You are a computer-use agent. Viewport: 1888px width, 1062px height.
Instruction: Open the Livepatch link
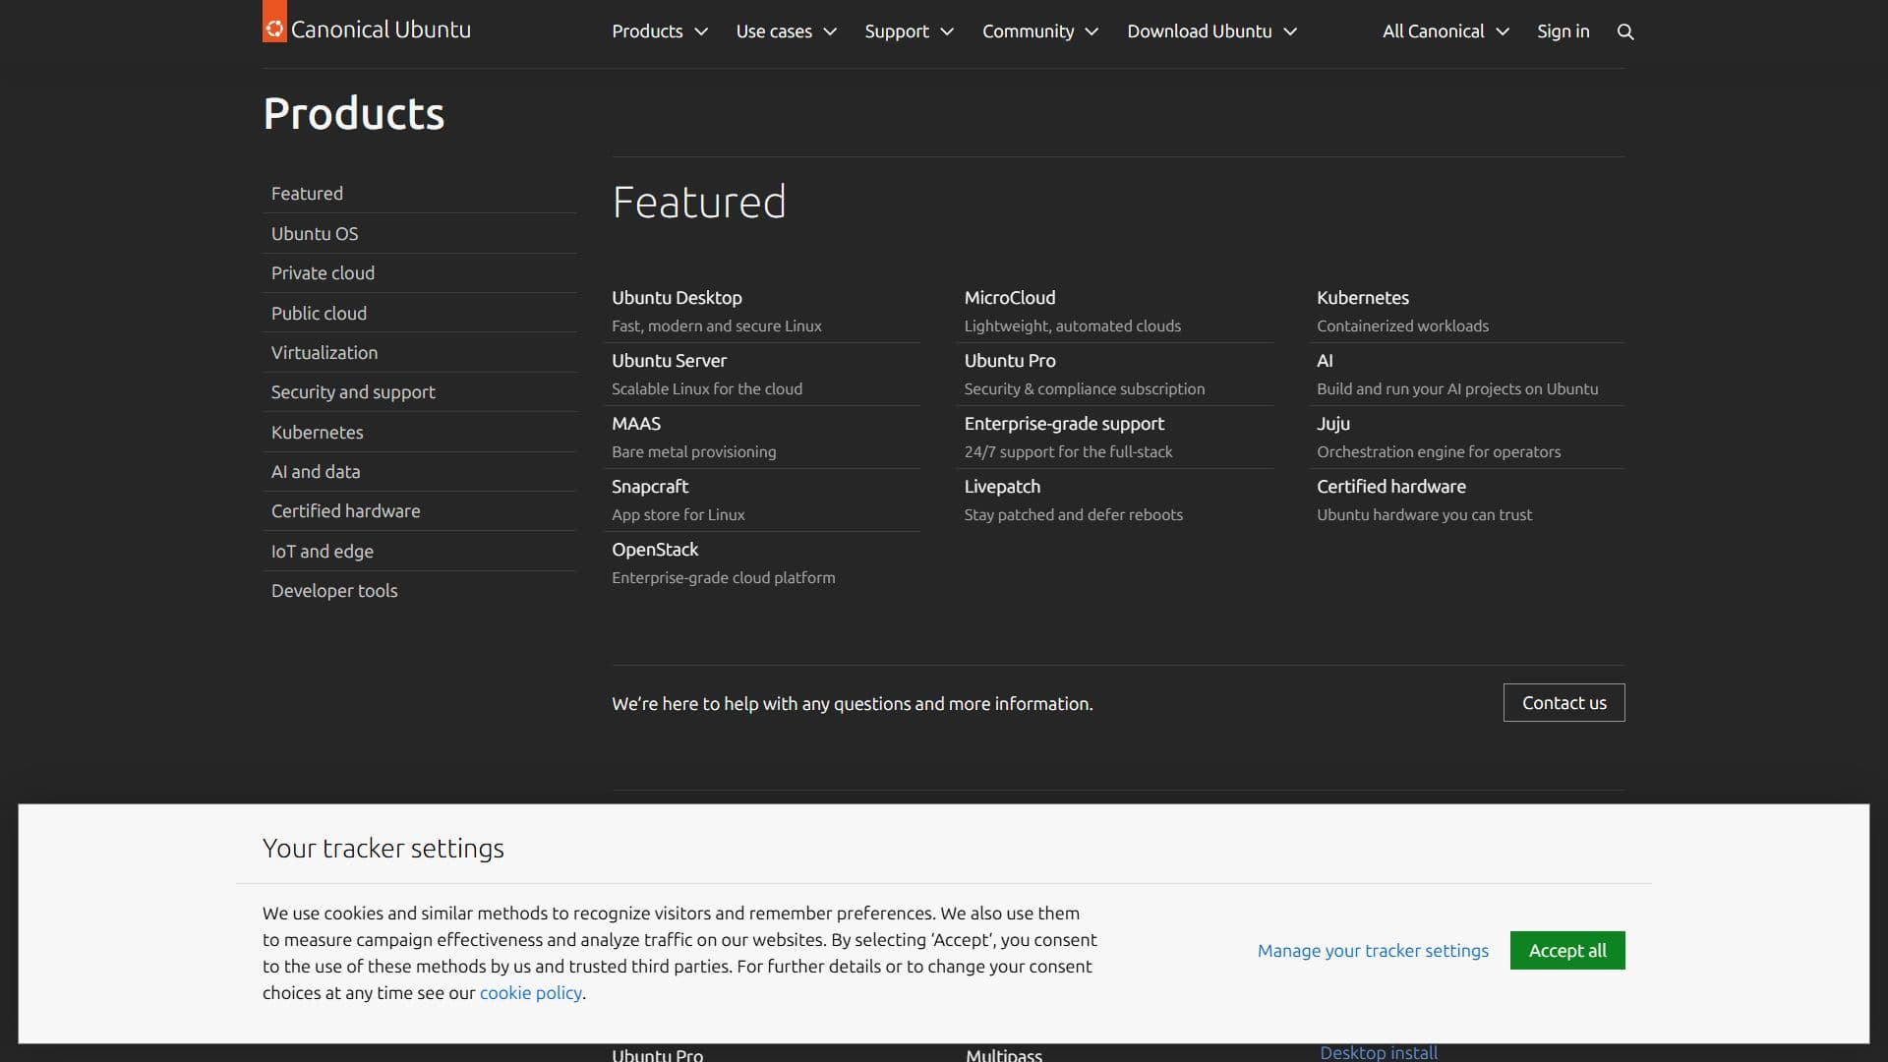click(1002, 487)
